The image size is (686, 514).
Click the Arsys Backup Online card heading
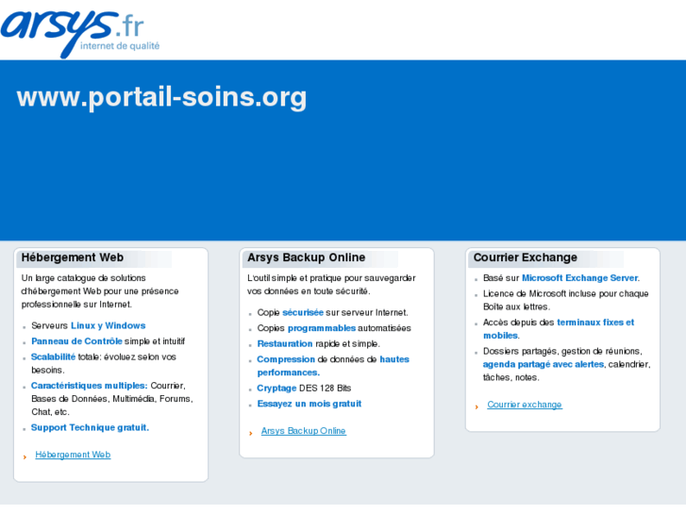[307, 257]
